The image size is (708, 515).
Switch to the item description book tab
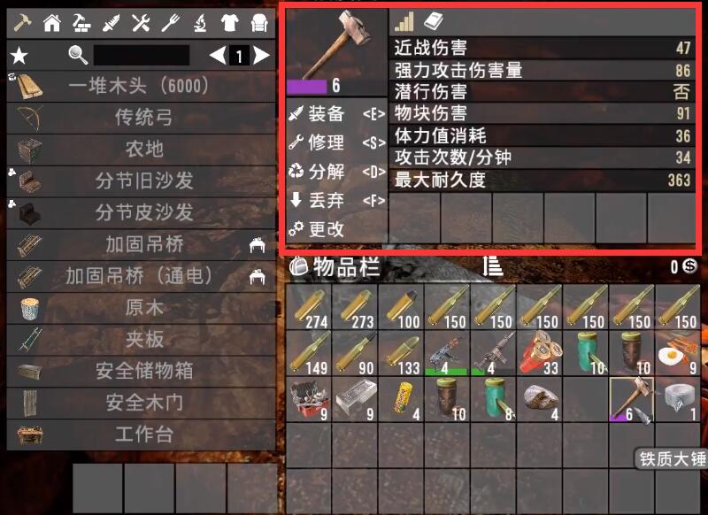point(434,21)
